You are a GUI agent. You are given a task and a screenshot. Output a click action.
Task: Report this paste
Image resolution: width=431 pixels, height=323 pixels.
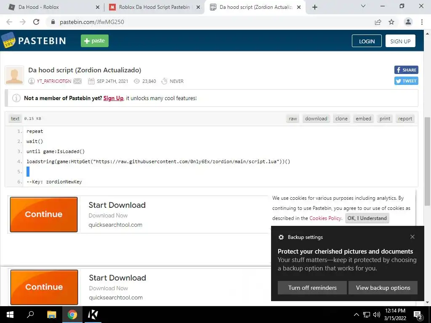tap(405, 119)
